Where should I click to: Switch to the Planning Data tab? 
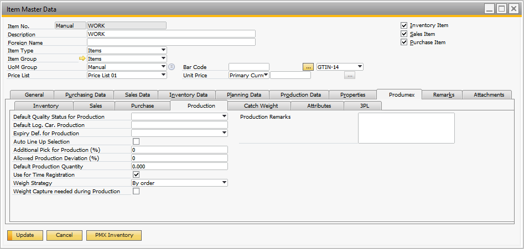tap(242, 95)
